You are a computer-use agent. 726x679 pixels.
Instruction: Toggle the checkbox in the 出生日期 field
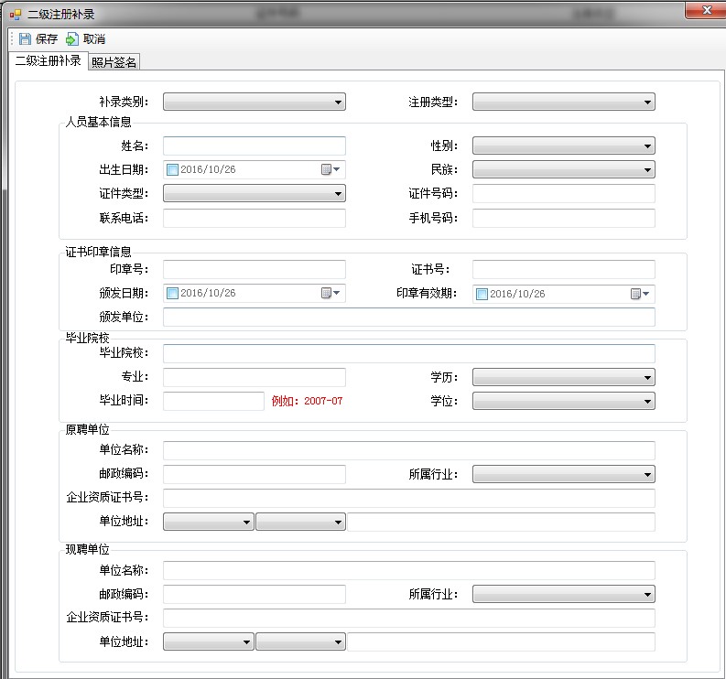(x=173, y=169)
